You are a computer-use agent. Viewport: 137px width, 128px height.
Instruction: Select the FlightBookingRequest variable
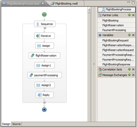coord(116,40)
